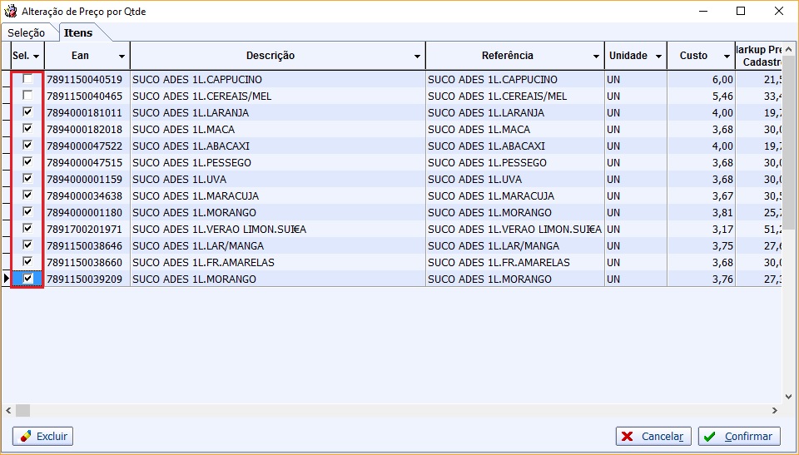The width and height of the screenshot is (799, 455).
Task: Uncheck SUCO ADES 1L.PESSEGO row checkbox
Action: (28, 162)
